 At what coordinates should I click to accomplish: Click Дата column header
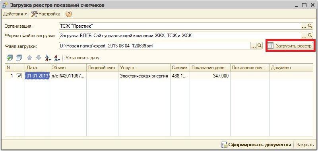tap(37, 68)
